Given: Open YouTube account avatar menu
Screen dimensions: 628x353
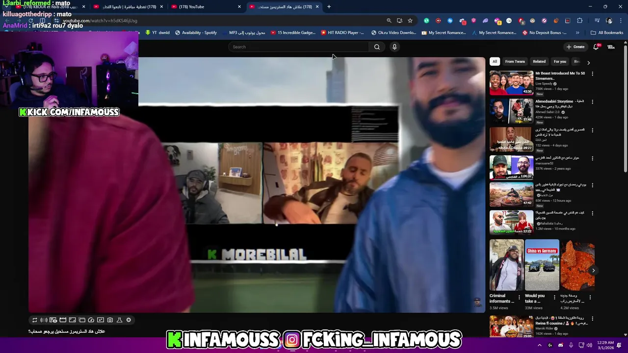Looking at the screenshot, I should [x=611, y=47].
